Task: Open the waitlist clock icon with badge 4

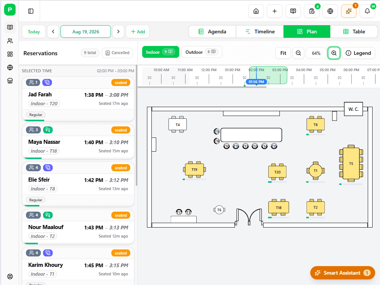Action: click(x=312, y=11)
